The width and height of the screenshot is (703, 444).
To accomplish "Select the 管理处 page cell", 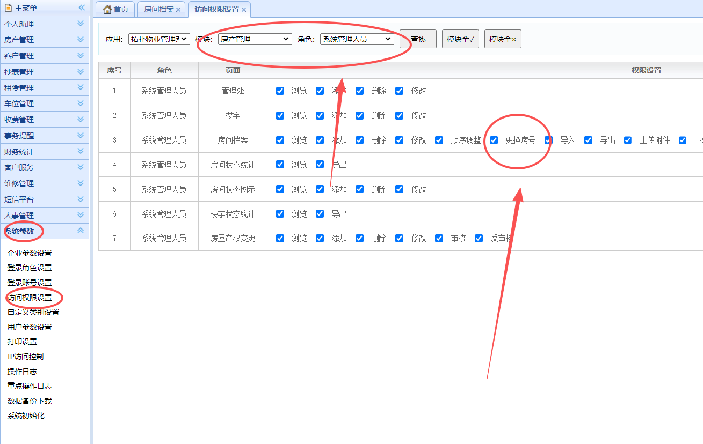I will (x=233, y=91).
